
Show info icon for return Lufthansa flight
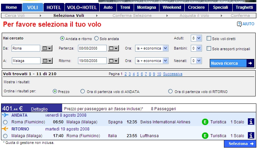251,135
